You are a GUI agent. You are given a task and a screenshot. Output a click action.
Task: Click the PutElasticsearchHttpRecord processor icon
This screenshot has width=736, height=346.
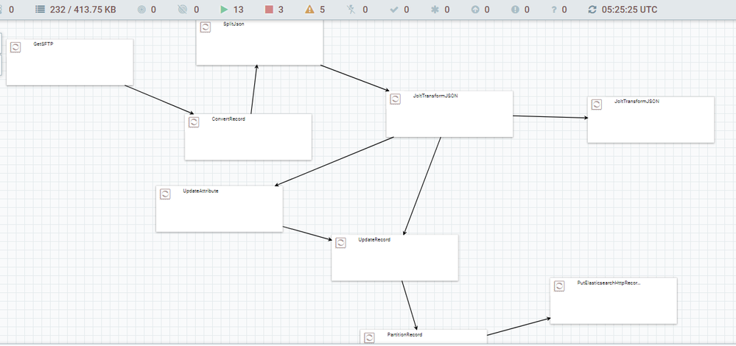pos(559,286)
